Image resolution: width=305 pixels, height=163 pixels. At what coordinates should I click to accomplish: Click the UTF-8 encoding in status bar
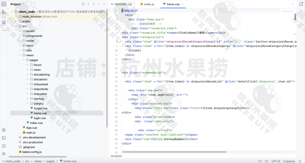point(276,161)
